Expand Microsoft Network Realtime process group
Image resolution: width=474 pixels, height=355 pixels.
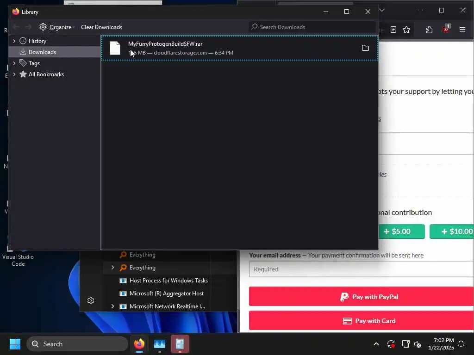coord(112,306)
